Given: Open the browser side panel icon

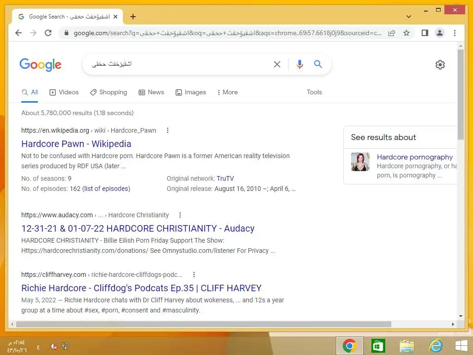Looking at the screenshot, I should coord(425,33).
